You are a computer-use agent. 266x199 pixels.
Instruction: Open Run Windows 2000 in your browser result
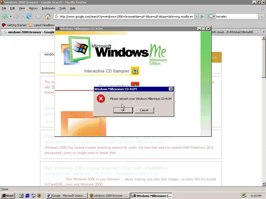[106, 168]
